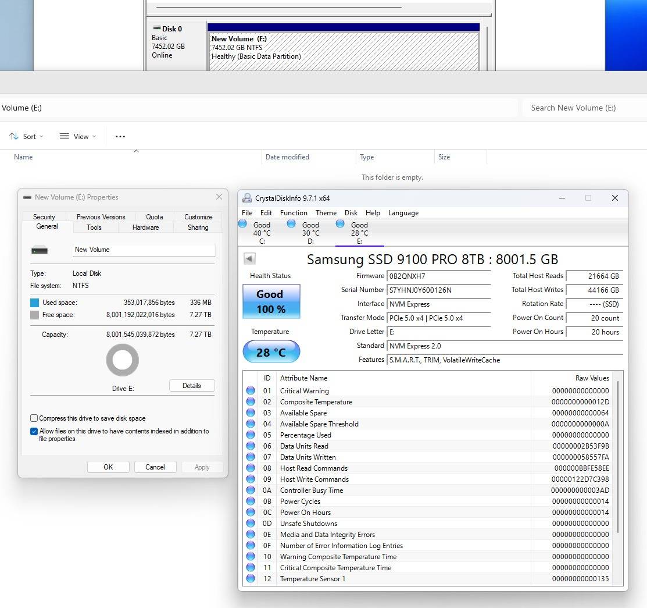Click the Critical Warning status indicator icon
647x608 pixels.
pos(251,391)
